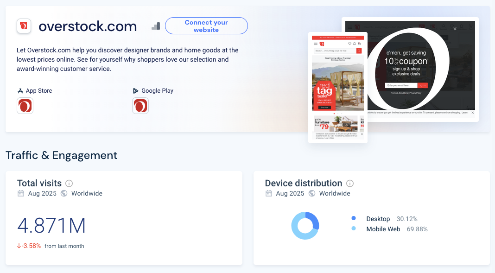This screenshot has width=495, height=273.
Task: Click the overstock.com domain title
Action: [x=88, y=26]
